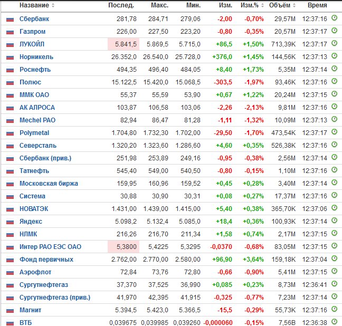342x326 pixels.
Task: Click the clock icon in НОВАТЭК row
Action: [334, 208]
